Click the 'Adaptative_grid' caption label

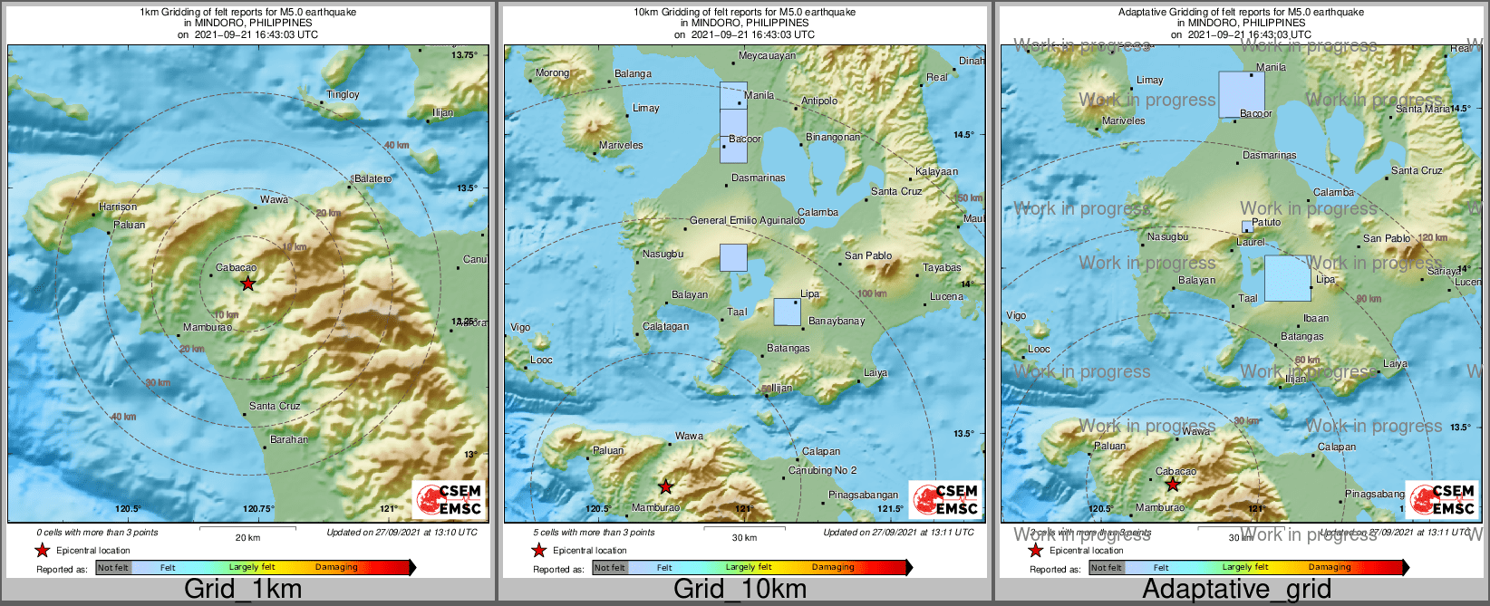click(1236, 589)
